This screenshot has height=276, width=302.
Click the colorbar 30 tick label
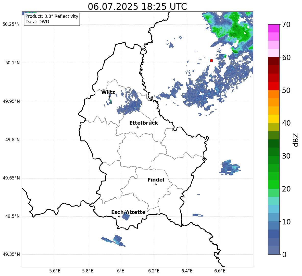(286, 156)
